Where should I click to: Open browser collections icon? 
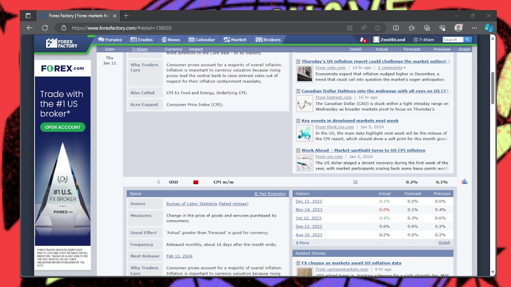tap(427, 28)
